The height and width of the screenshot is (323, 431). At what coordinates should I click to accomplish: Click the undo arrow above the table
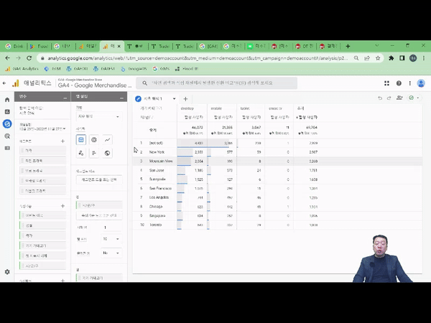click(380, 98)
